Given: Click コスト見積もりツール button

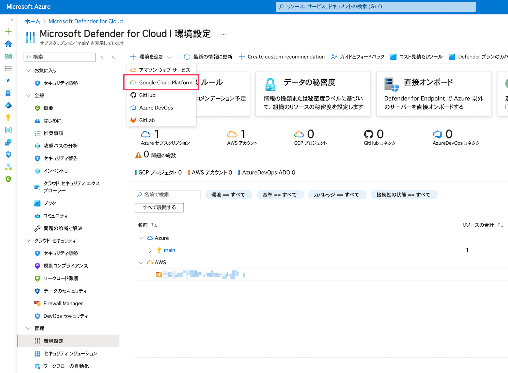Looking at the screenshot, I should [417, 57].
